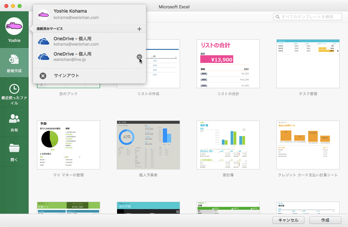Click the 個人予算表 caption
The image size is (348, 227).
tap(148, 175)
